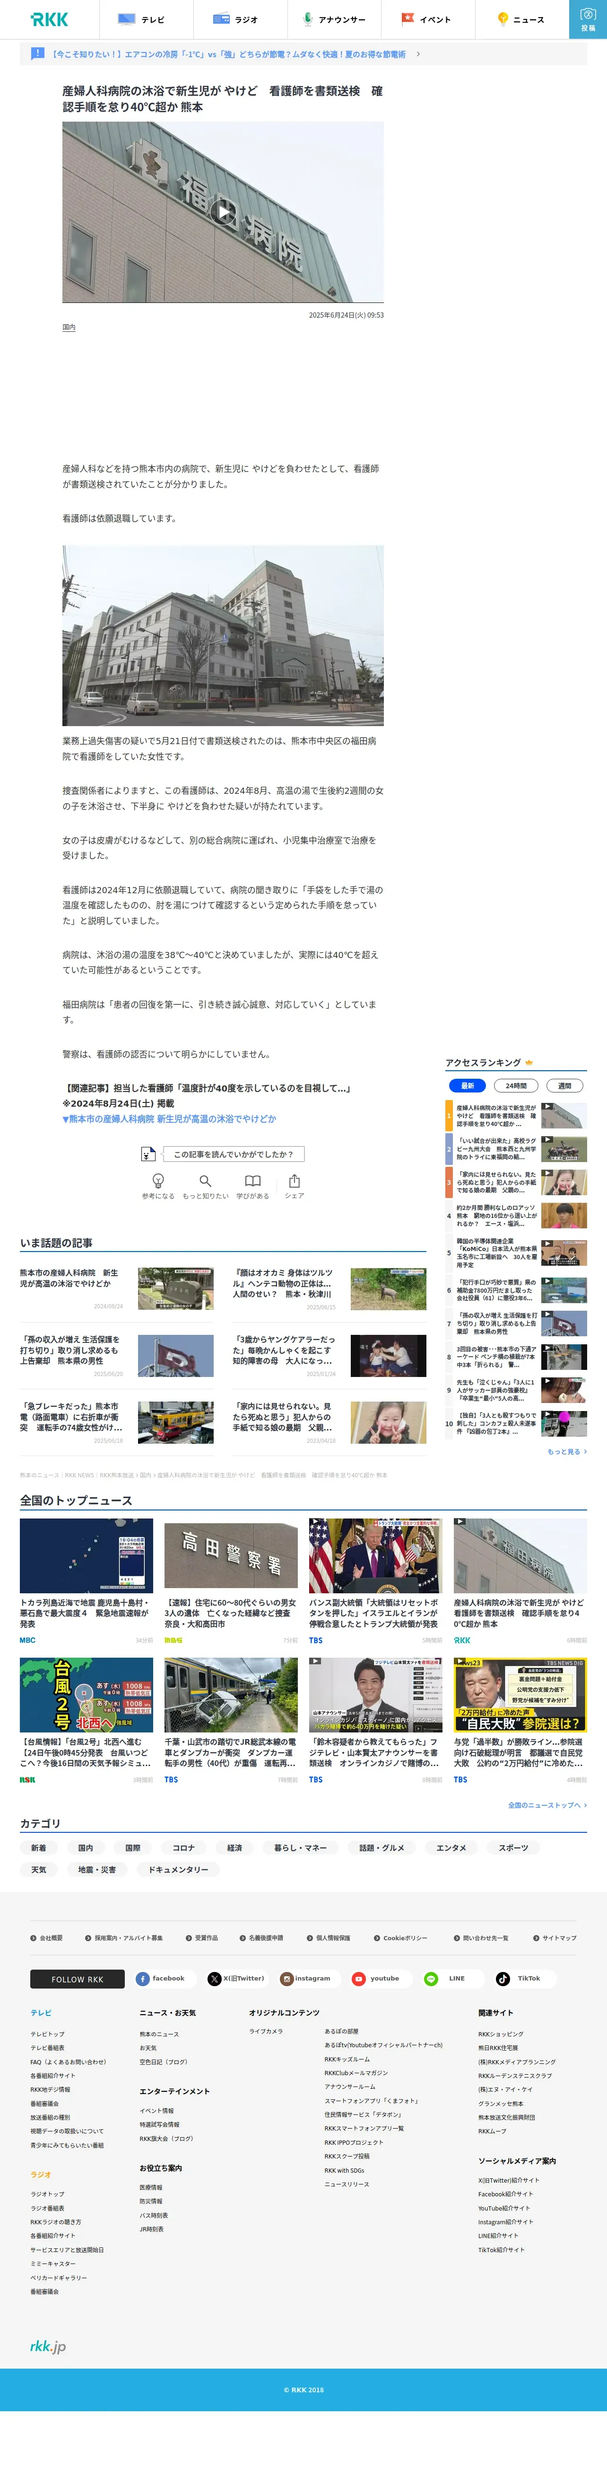Click the RKK logo in the header
The width and height of the screenshot is (607, 2469).
[49, 19]
